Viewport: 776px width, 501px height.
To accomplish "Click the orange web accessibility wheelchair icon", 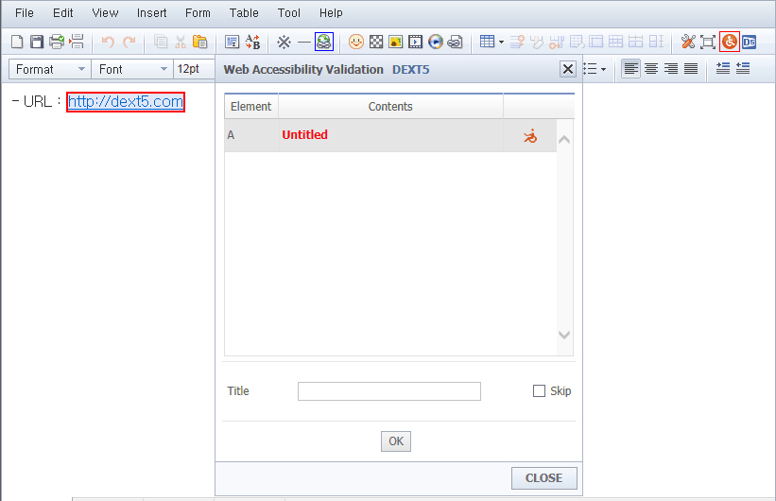I will pyautogui.click(x=730, y=42).
